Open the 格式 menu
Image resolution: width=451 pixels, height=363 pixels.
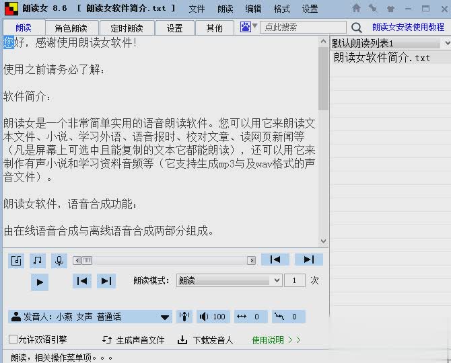click(x=282, y=9)
